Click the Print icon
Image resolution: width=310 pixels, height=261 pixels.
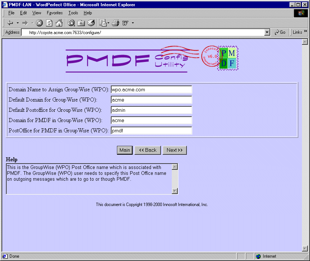coord(116,23)
